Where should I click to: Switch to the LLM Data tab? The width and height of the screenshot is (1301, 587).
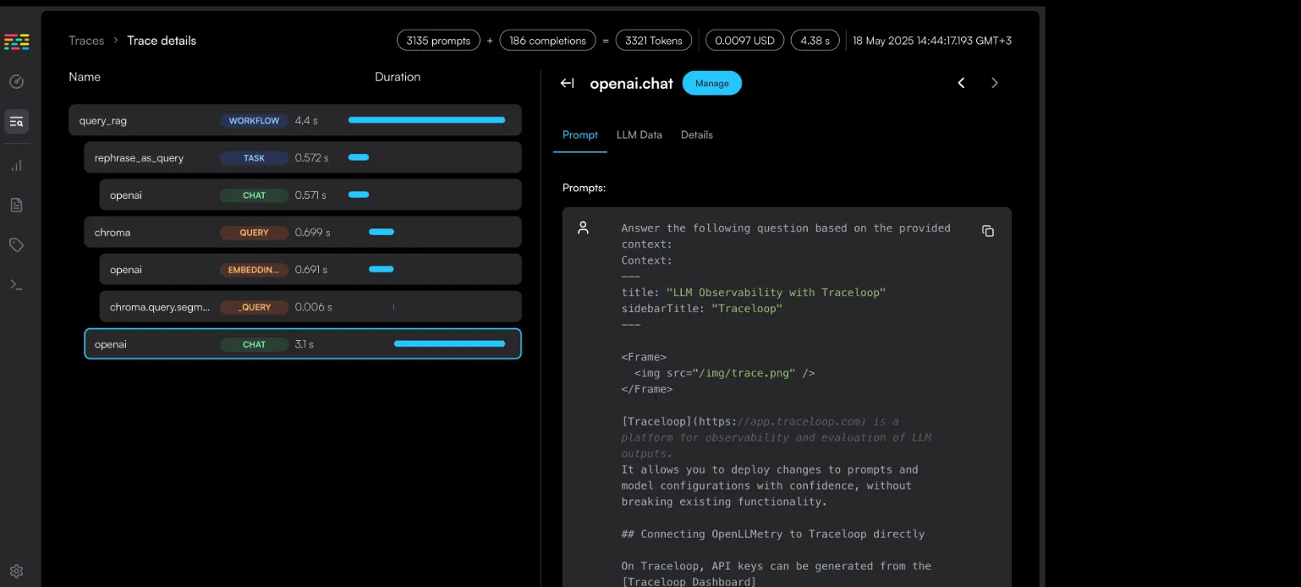click(x=639, y=134)
